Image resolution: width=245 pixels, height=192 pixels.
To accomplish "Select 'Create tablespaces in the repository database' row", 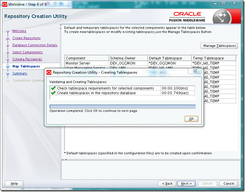I will tap(122, 93).
